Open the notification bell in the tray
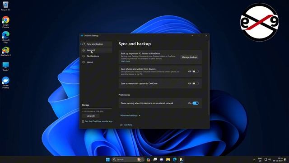The height and width of the screenshot is (163, 289). (x=285, y=159)
